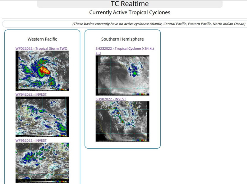247x184 pixels.
Task: Open the SH902022 INVEST link
Action: (111, 99)
